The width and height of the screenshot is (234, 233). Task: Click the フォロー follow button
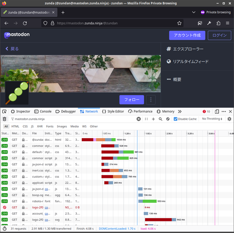[x=132, y=100]
